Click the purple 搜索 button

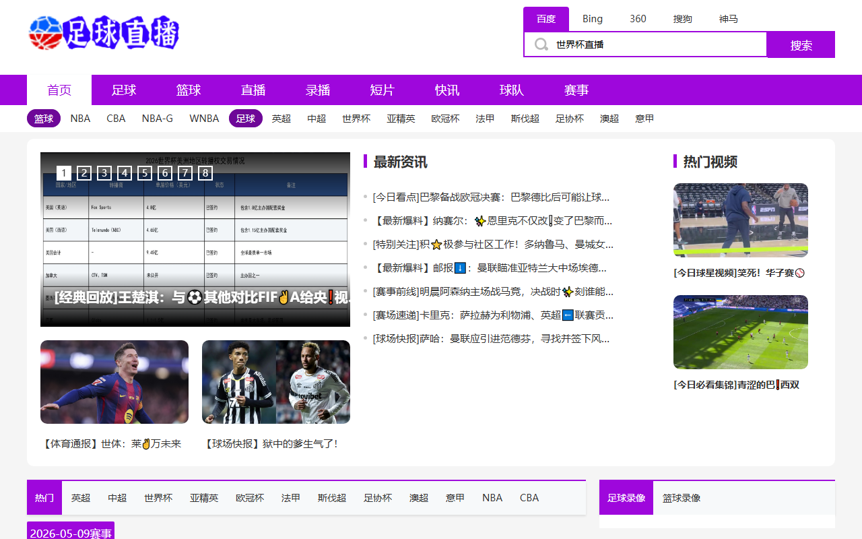[x=801, y=44]
